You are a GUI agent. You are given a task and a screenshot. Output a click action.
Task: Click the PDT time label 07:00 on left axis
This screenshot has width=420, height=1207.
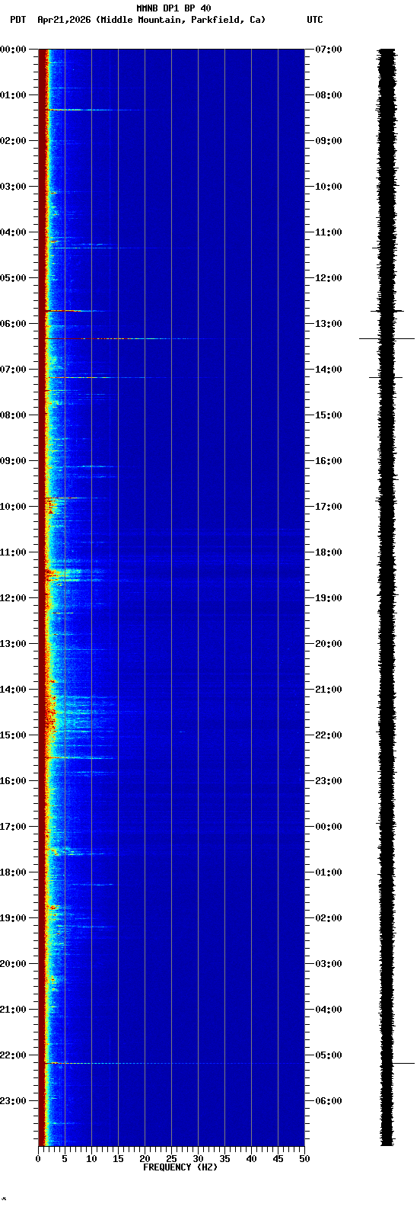(x=14, y=370)
